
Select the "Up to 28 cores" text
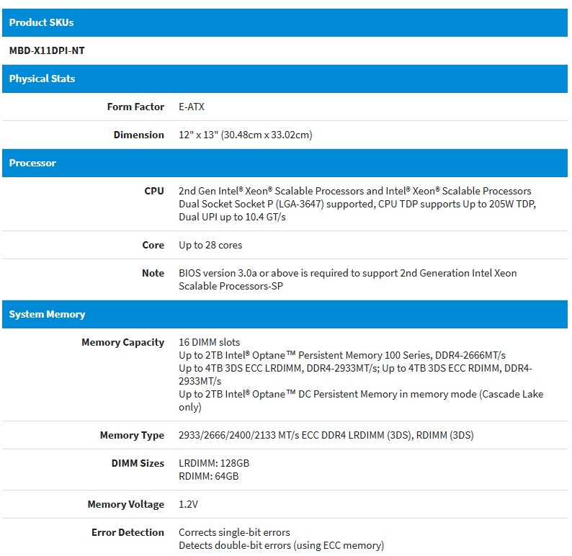[x=210, y=245]
